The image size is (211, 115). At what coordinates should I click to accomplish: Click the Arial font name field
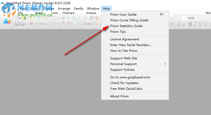coord(199,18)
